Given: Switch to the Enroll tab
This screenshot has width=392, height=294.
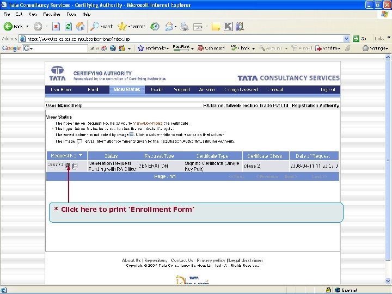Looking at the screenshot, I should click(x=93, y=89).
